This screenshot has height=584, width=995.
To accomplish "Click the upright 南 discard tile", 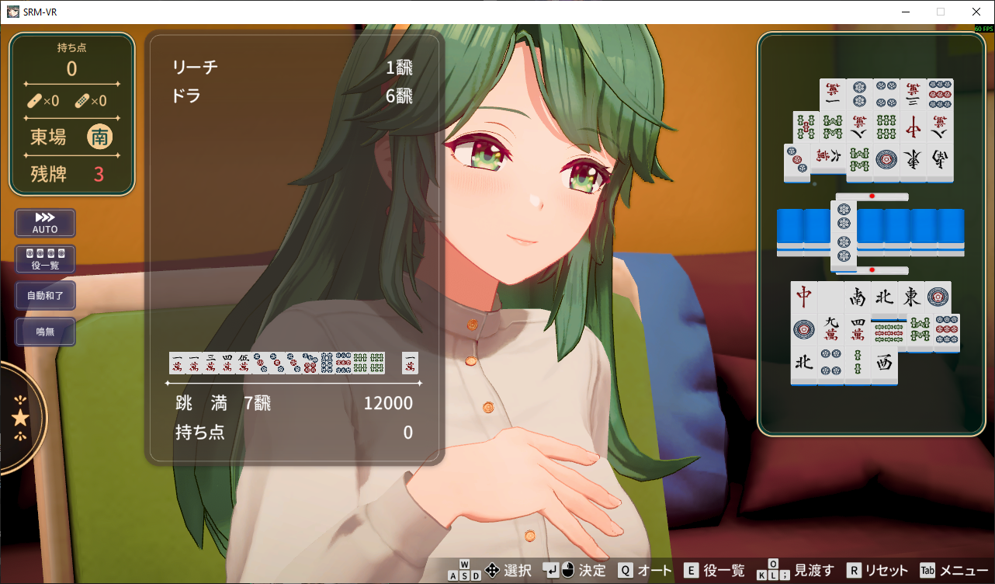I will [858, 297].
